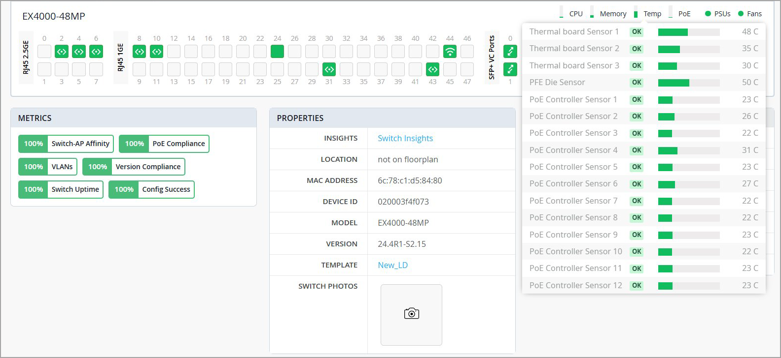Click Thermal board Sensor 1 temperature bar
The image size is (781, 358).
point(689,32)
